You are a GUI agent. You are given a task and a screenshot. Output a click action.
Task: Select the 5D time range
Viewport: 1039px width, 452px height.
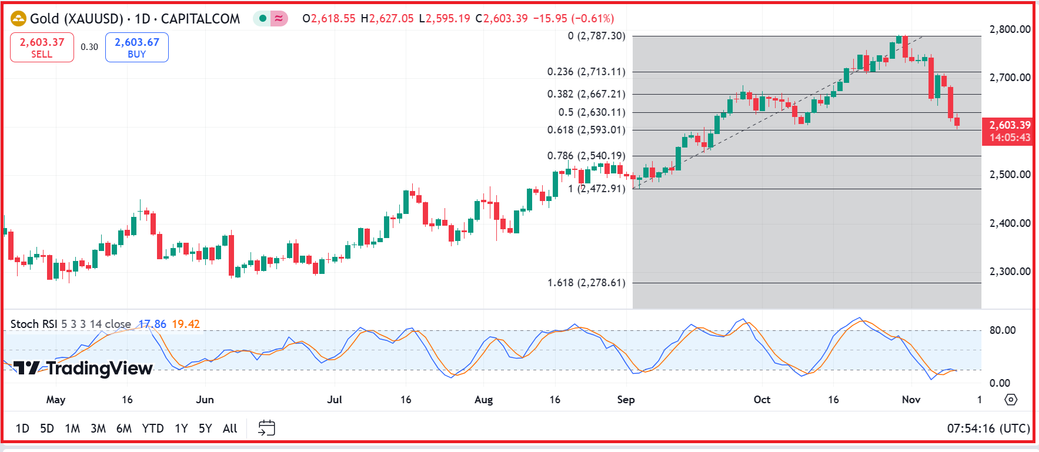(47, 428)
